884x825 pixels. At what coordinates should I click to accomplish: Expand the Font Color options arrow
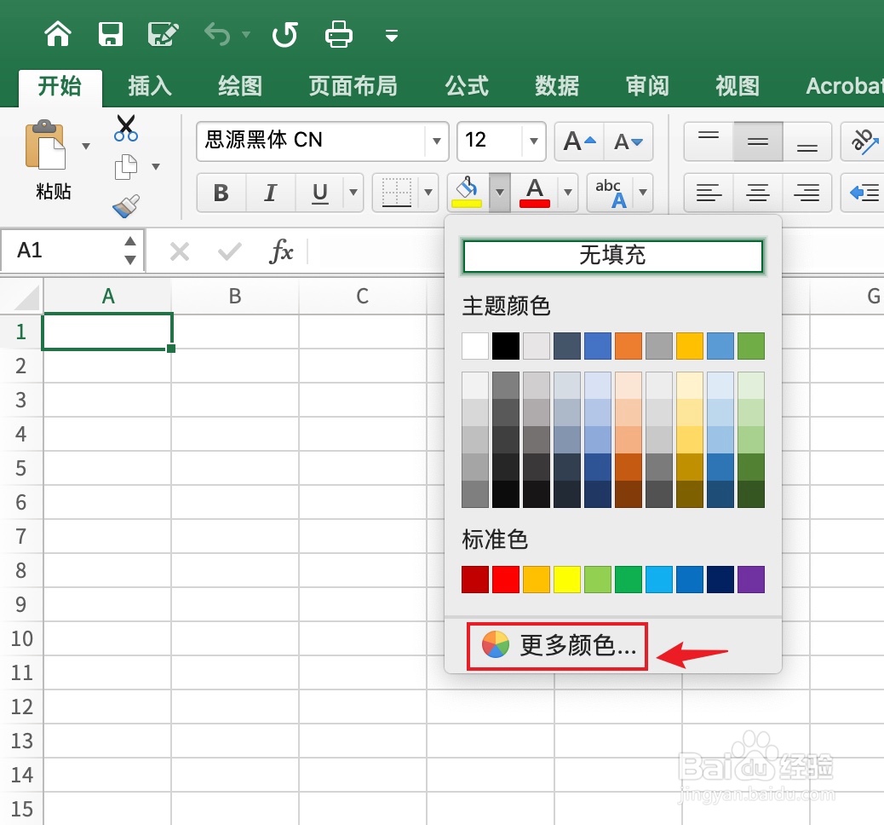click(x=568, y=193)
